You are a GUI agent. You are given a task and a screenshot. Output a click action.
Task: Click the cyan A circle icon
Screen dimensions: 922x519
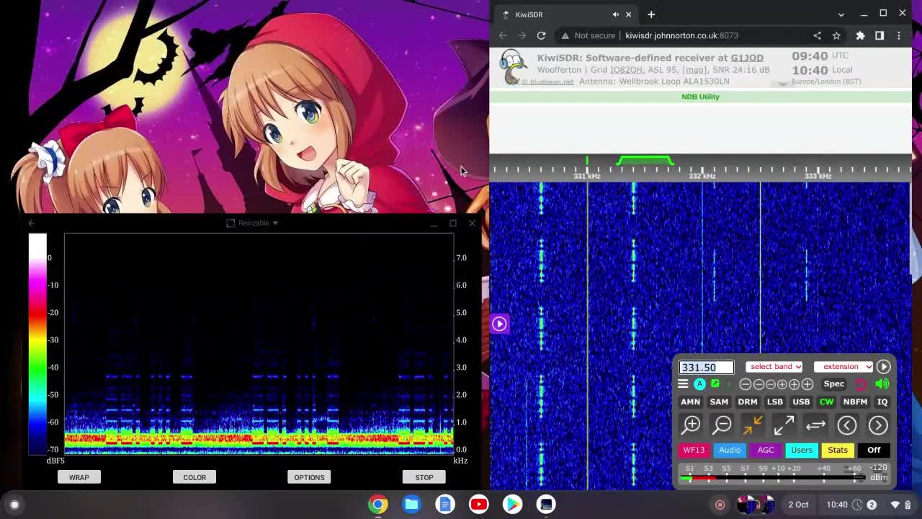click(x=699, y=384)
